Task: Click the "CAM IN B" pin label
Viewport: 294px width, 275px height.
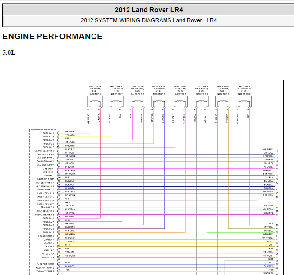Action: (49, 250)
